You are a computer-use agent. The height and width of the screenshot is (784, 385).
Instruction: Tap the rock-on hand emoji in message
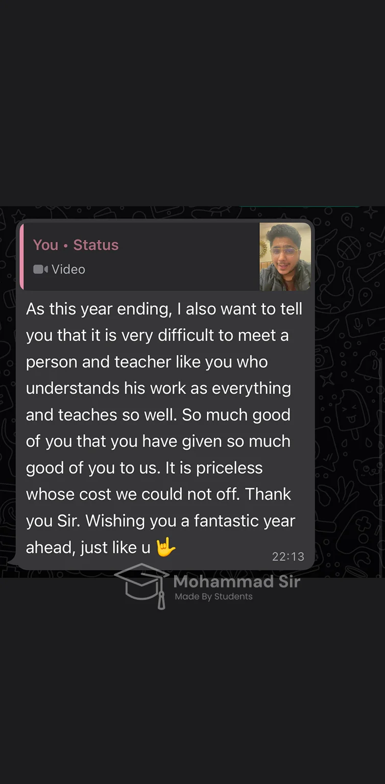(x=166, y=547)
